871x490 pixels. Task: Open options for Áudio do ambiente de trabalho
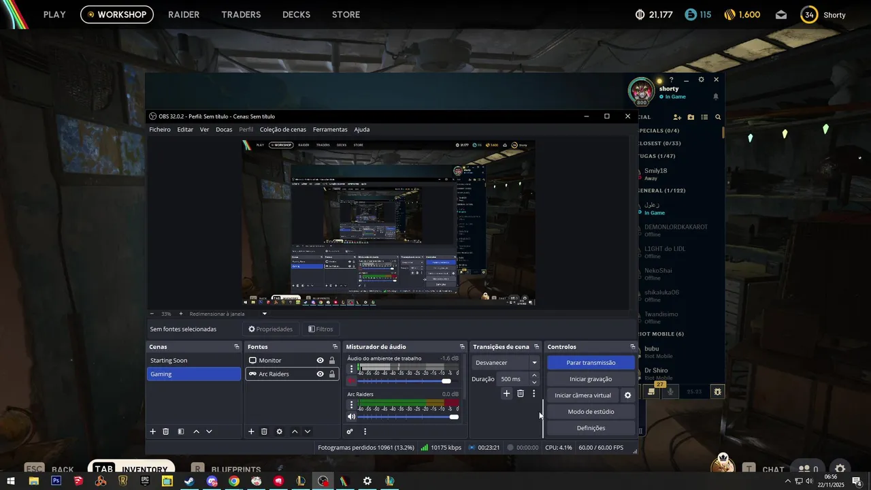pyautogui.click(x=352, y=369)
